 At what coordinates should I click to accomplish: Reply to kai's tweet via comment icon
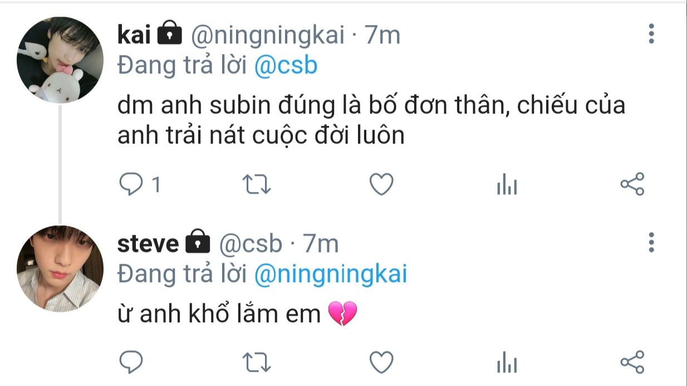click(131, 185)
